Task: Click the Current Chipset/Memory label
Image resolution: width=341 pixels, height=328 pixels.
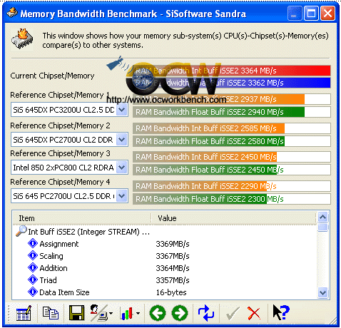Action: (x=52, y=76)
